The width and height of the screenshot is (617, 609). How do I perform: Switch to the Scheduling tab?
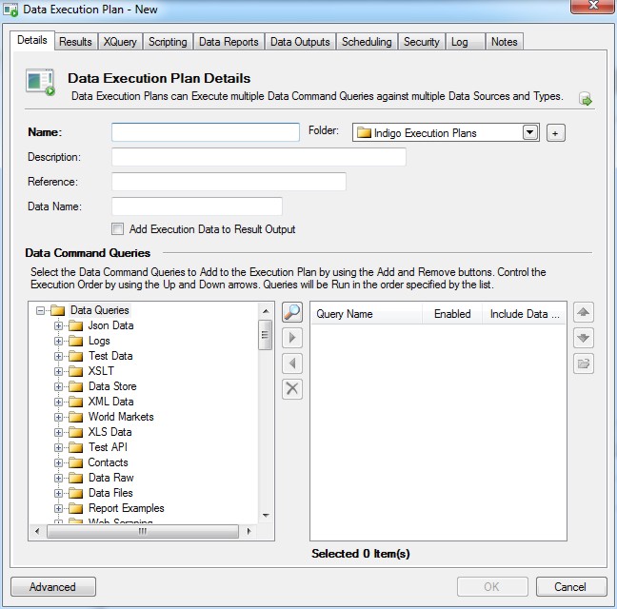[366, 42]
